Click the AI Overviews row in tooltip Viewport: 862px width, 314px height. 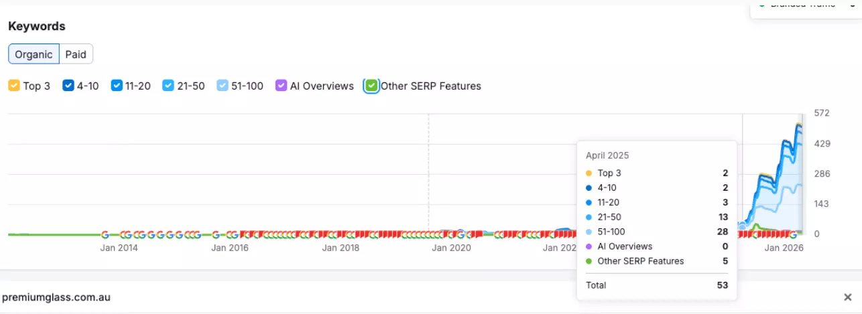click(x=657, y=246)
